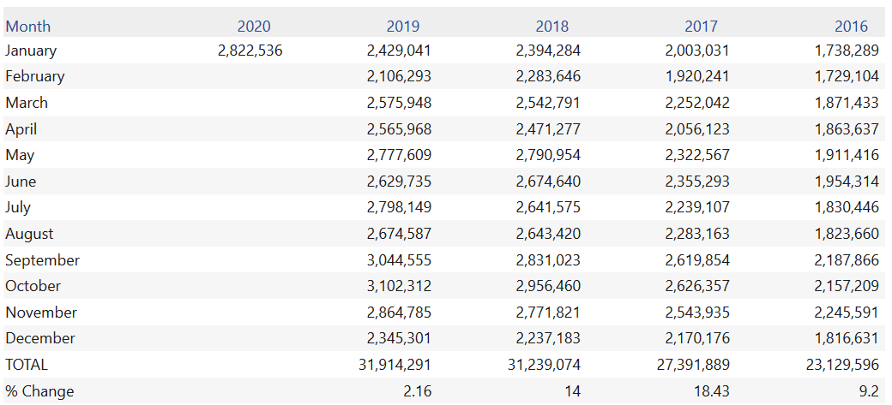Click the Month column header
This screenshot has height=405, width=892.
pos(28,26)
